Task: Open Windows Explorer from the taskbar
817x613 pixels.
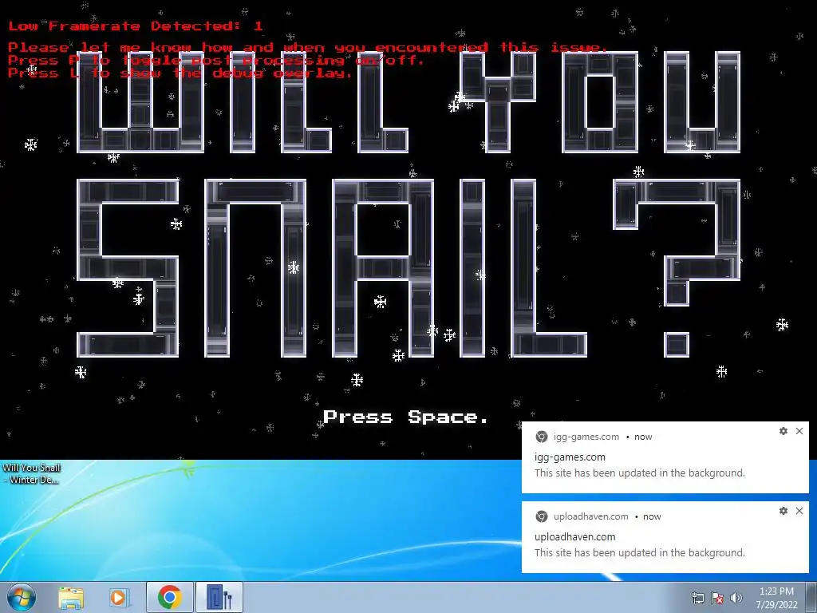Action: click(71, 598)
